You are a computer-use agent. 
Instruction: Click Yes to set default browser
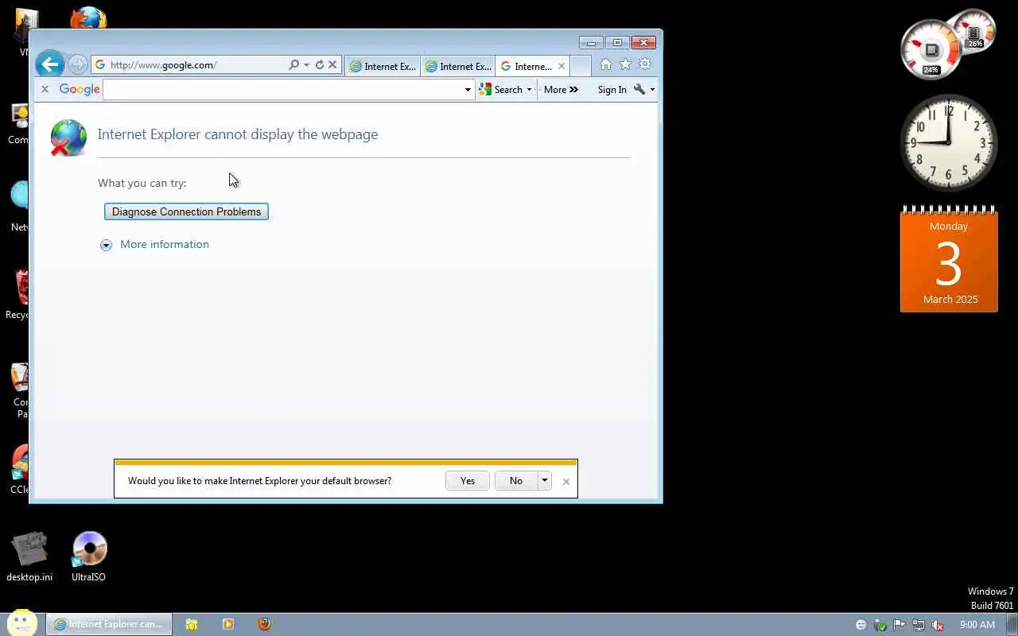click(x=468, y=481)
